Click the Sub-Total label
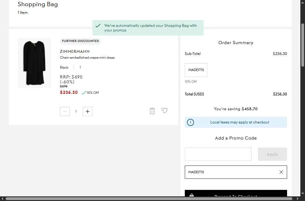The image size is (305, 201). pos(193,54)
